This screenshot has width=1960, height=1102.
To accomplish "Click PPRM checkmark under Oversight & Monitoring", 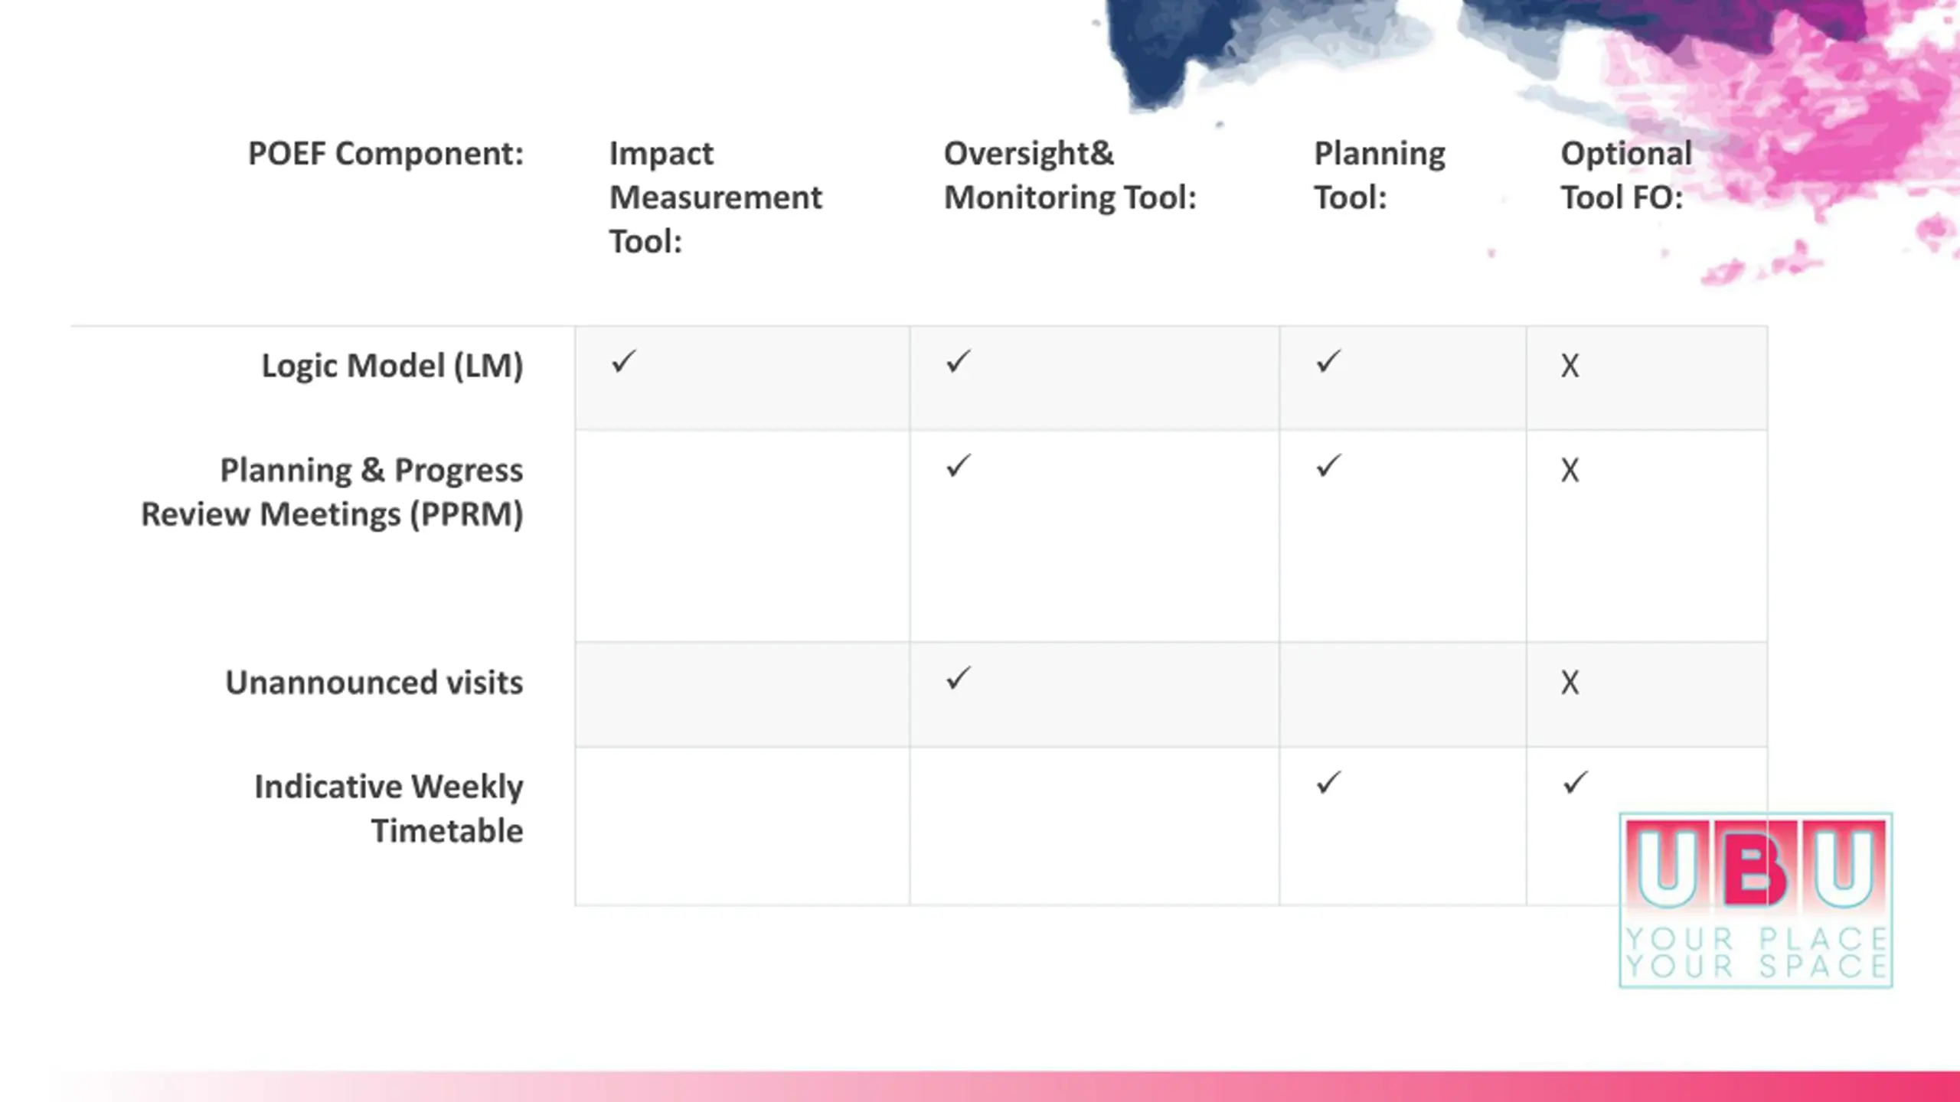I will point(959,466).
